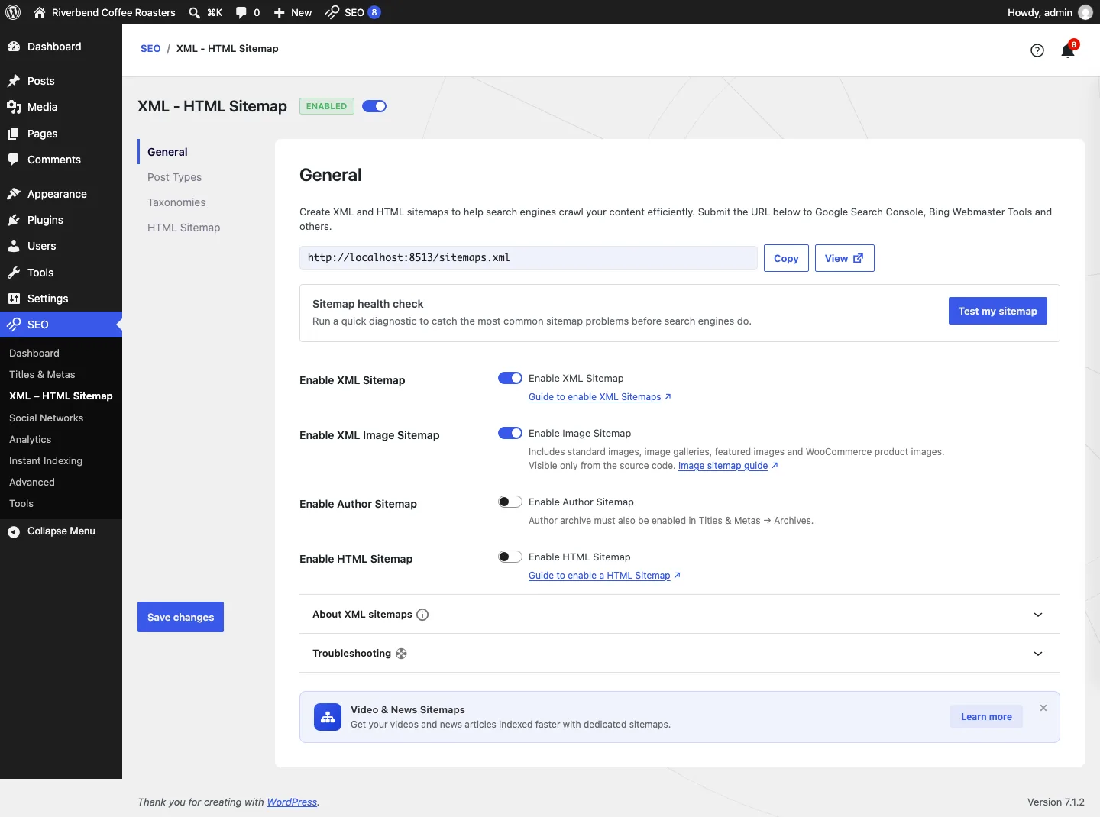The width and height of the screenshot is (1100, 817).
Task: Disable the Enable Image Sitemap toggle
Action: [x=510, y=433]
